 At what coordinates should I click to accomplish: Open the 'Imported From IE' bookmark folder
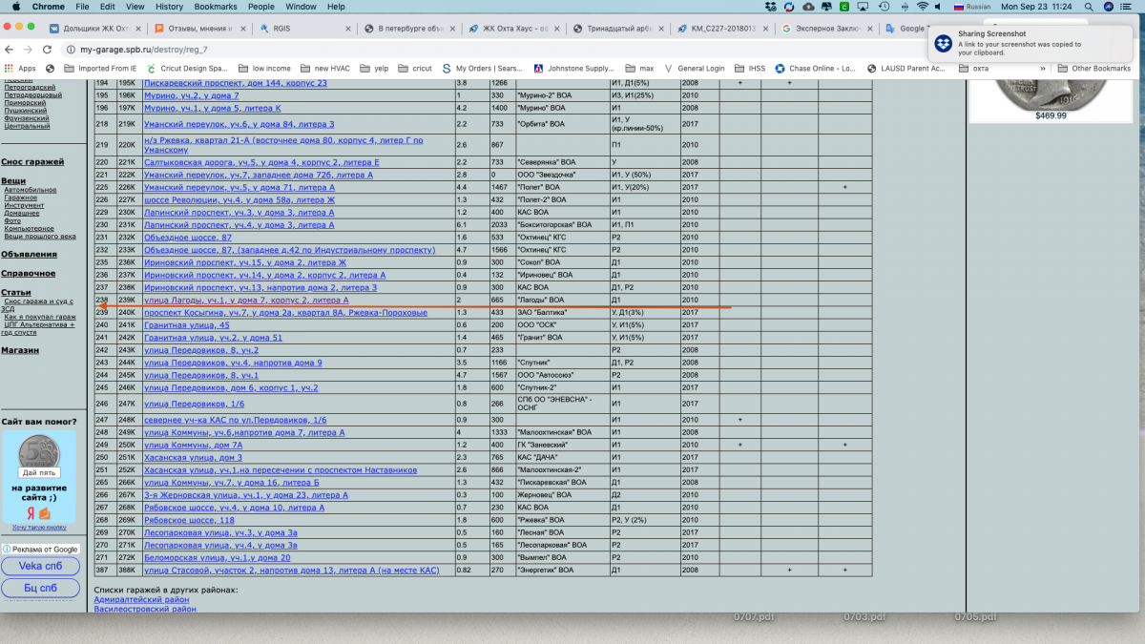tap(100, 69)
